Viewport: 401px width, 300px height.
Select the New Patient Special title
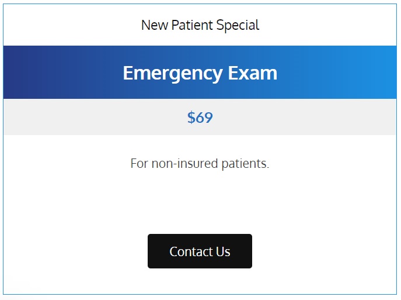tap(200, 25)
